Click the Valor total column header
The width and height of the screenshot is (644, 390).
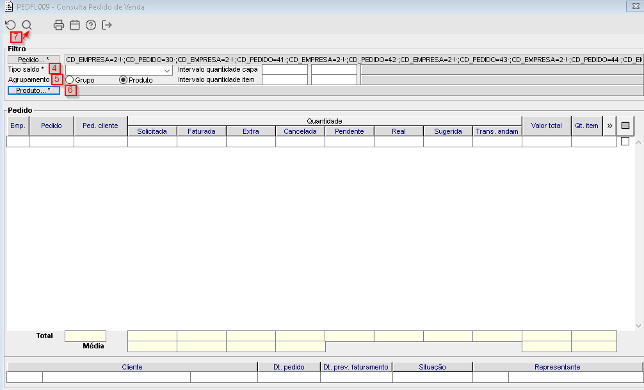tap(546, 126)
